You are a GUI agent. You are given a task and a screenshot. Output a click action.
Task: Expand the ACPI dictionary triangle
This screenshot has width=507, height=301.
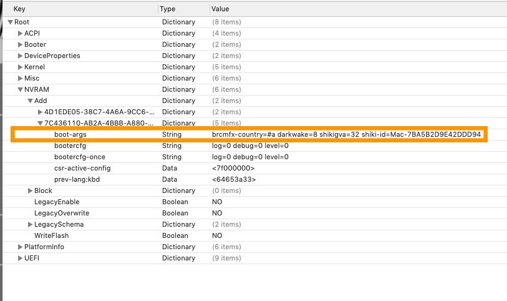(x=20, y=33)
